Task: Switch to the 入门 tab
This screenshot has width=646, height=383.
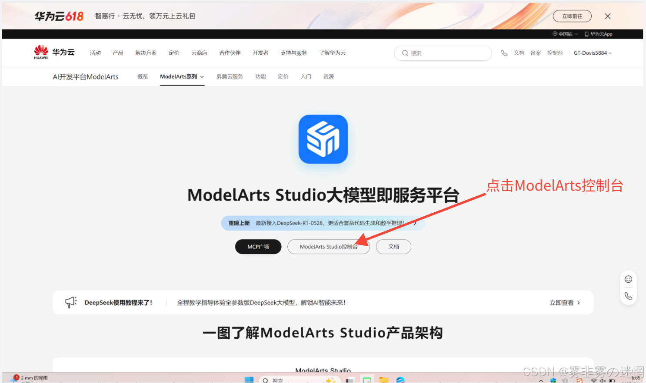Action: [306, 76]
